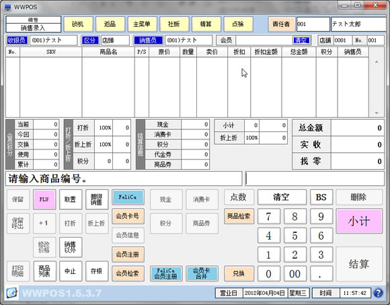Image resolution: width=390 pixels, height=305 pixels.
Task: Click the 兑换 exchange button
Action: 239,273
